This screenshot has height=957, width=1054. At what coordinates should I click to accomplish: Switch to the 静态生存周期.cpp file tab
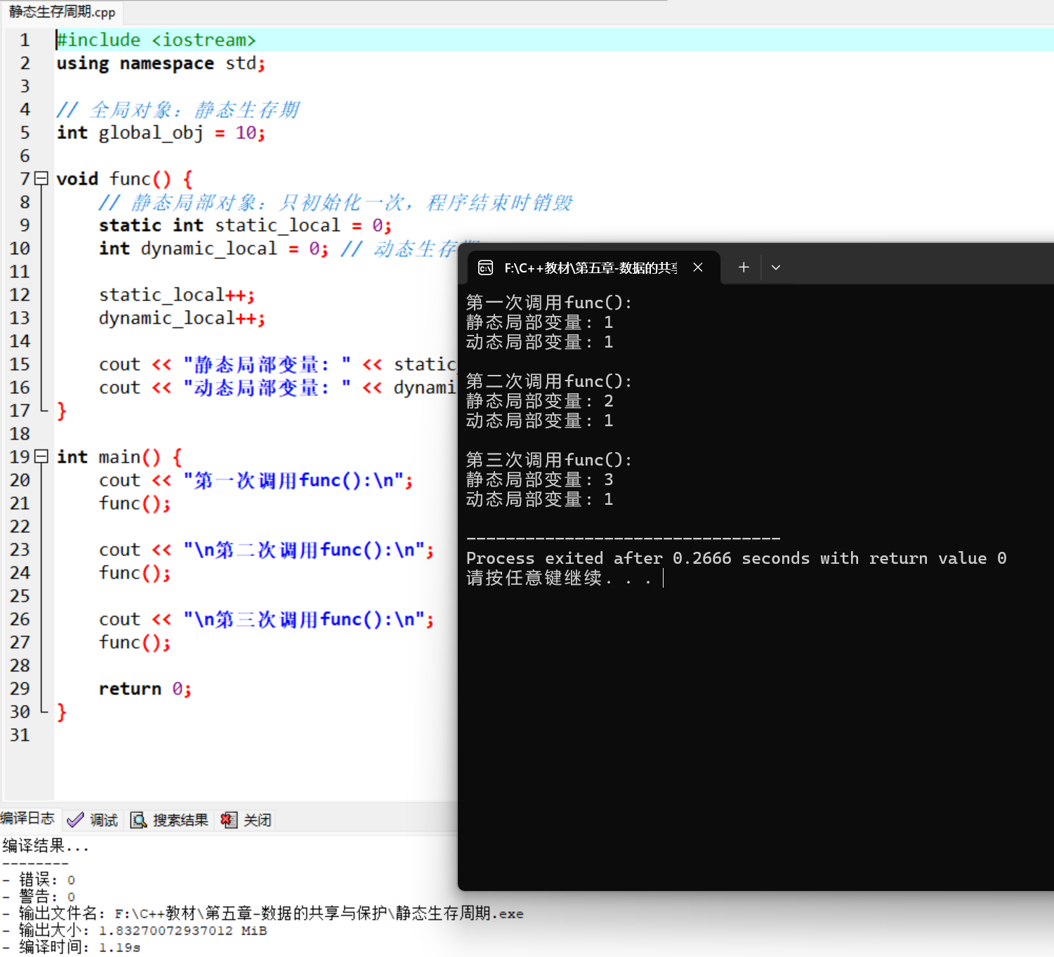point(62,12)
